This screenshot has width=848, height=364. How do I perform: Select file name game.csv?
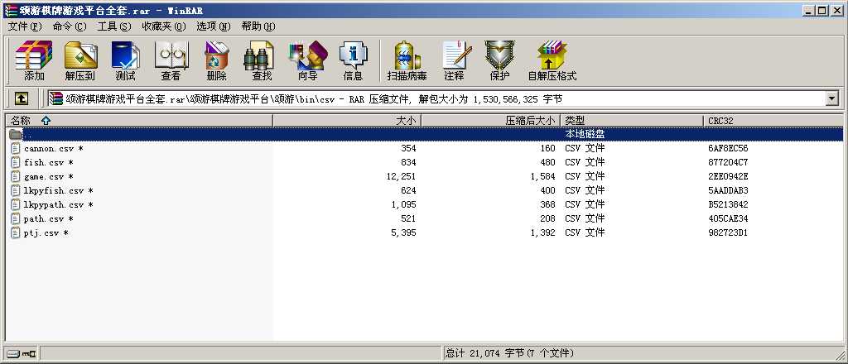pos(49,176)
